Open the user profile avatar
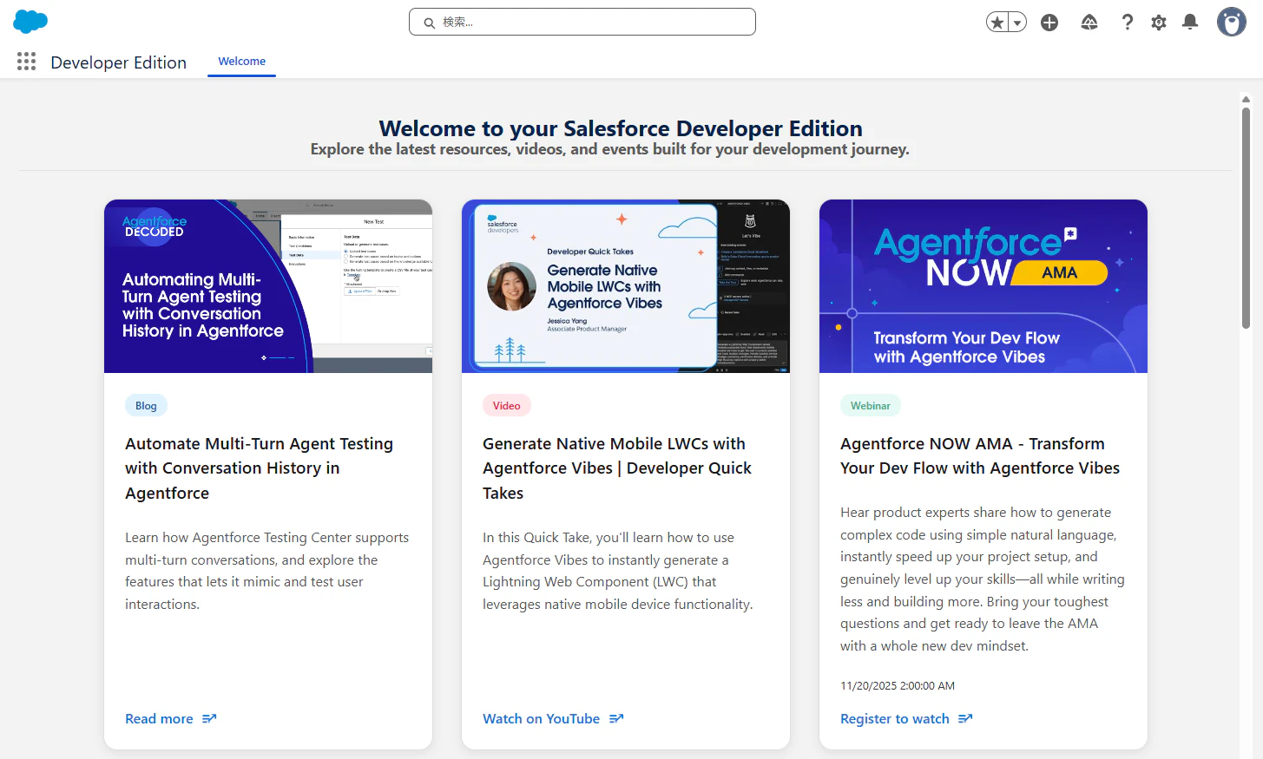Viewport: 1263px width, 759px height. pyautogui.click(x=1231, y=22)
